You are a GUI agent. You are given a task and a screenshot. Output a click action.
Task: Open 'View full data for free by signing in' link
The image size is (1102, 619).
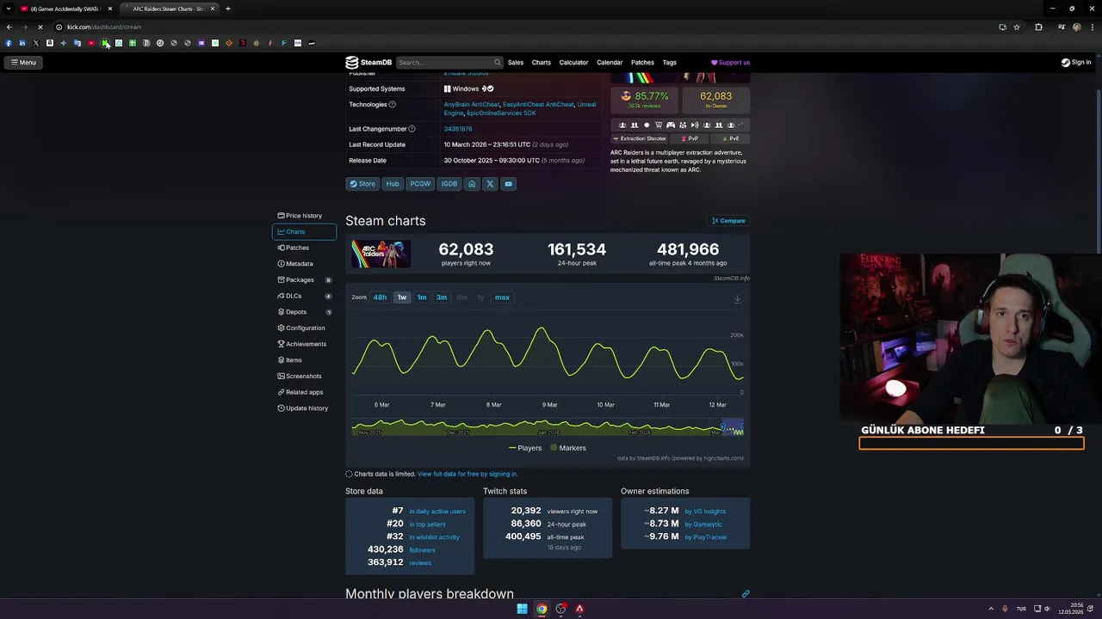point(467,475)
